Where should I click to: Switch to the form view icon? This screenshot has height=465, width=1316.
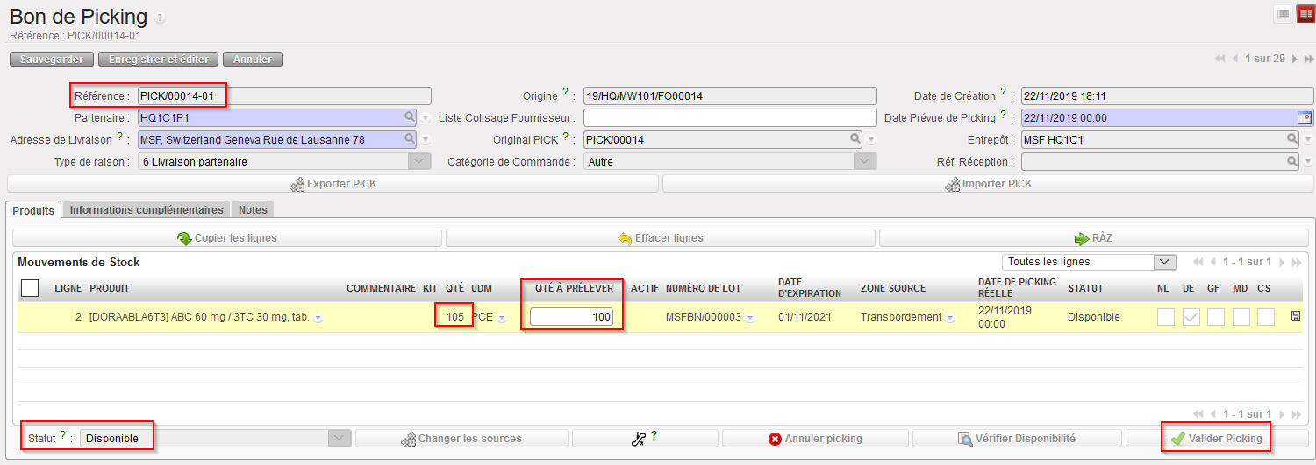pos(1305,14)
